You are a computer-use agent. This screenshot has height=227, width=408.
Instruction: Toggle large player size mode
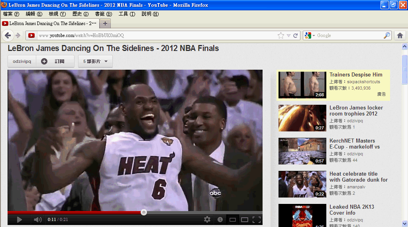pos(245,219)
